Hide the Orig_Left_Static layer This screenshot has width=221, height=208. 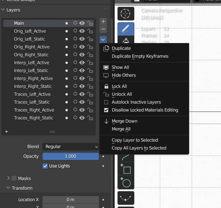tap(82, 39)
